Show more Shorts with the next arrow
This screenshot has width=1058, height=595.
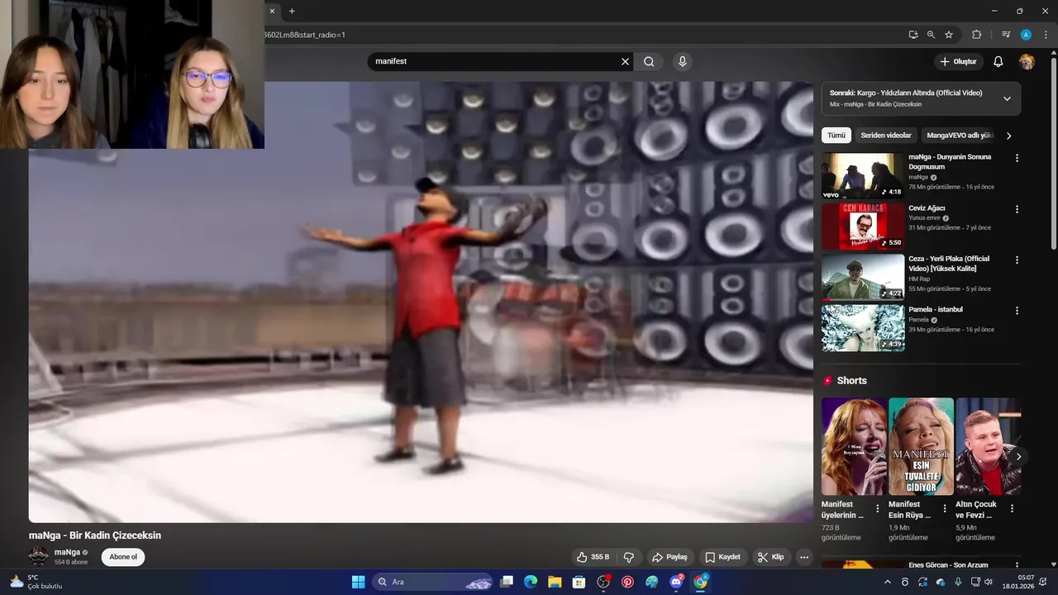pyautogui.click(x=1018, y=456)
